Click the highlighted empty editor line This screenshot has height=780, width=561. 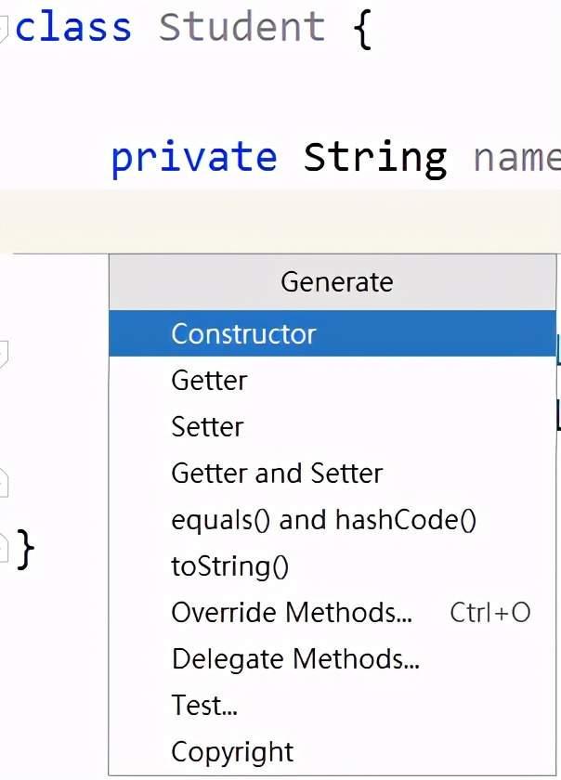[x=280, y=221]
